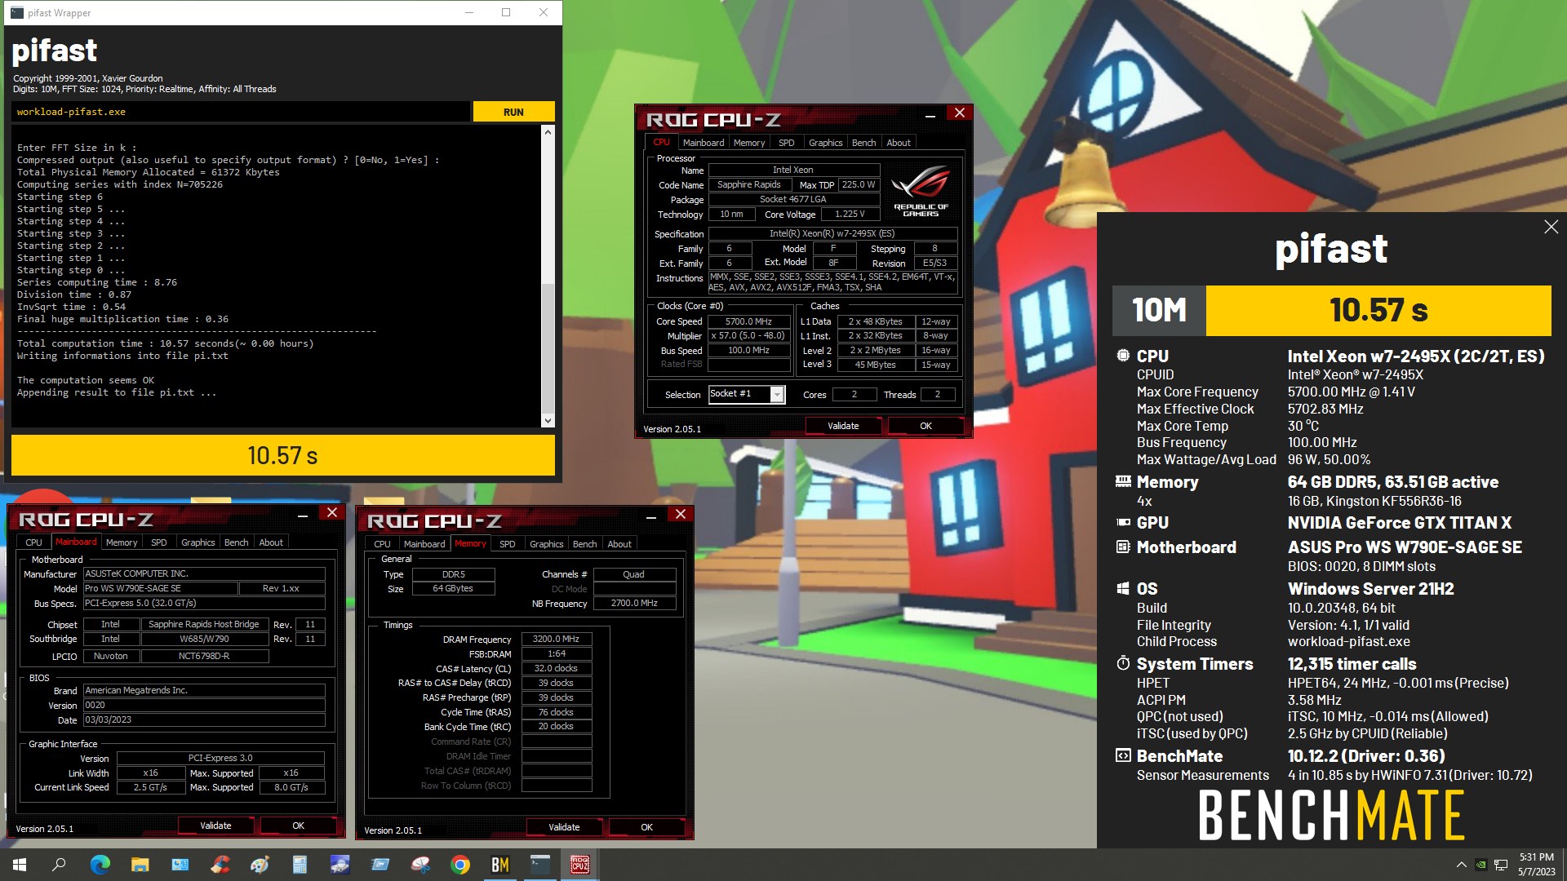Open Graphics tab in CPU window
The height and width of the screenshot is (881, 1567).
pyautogui.click(x=825, y=143)
